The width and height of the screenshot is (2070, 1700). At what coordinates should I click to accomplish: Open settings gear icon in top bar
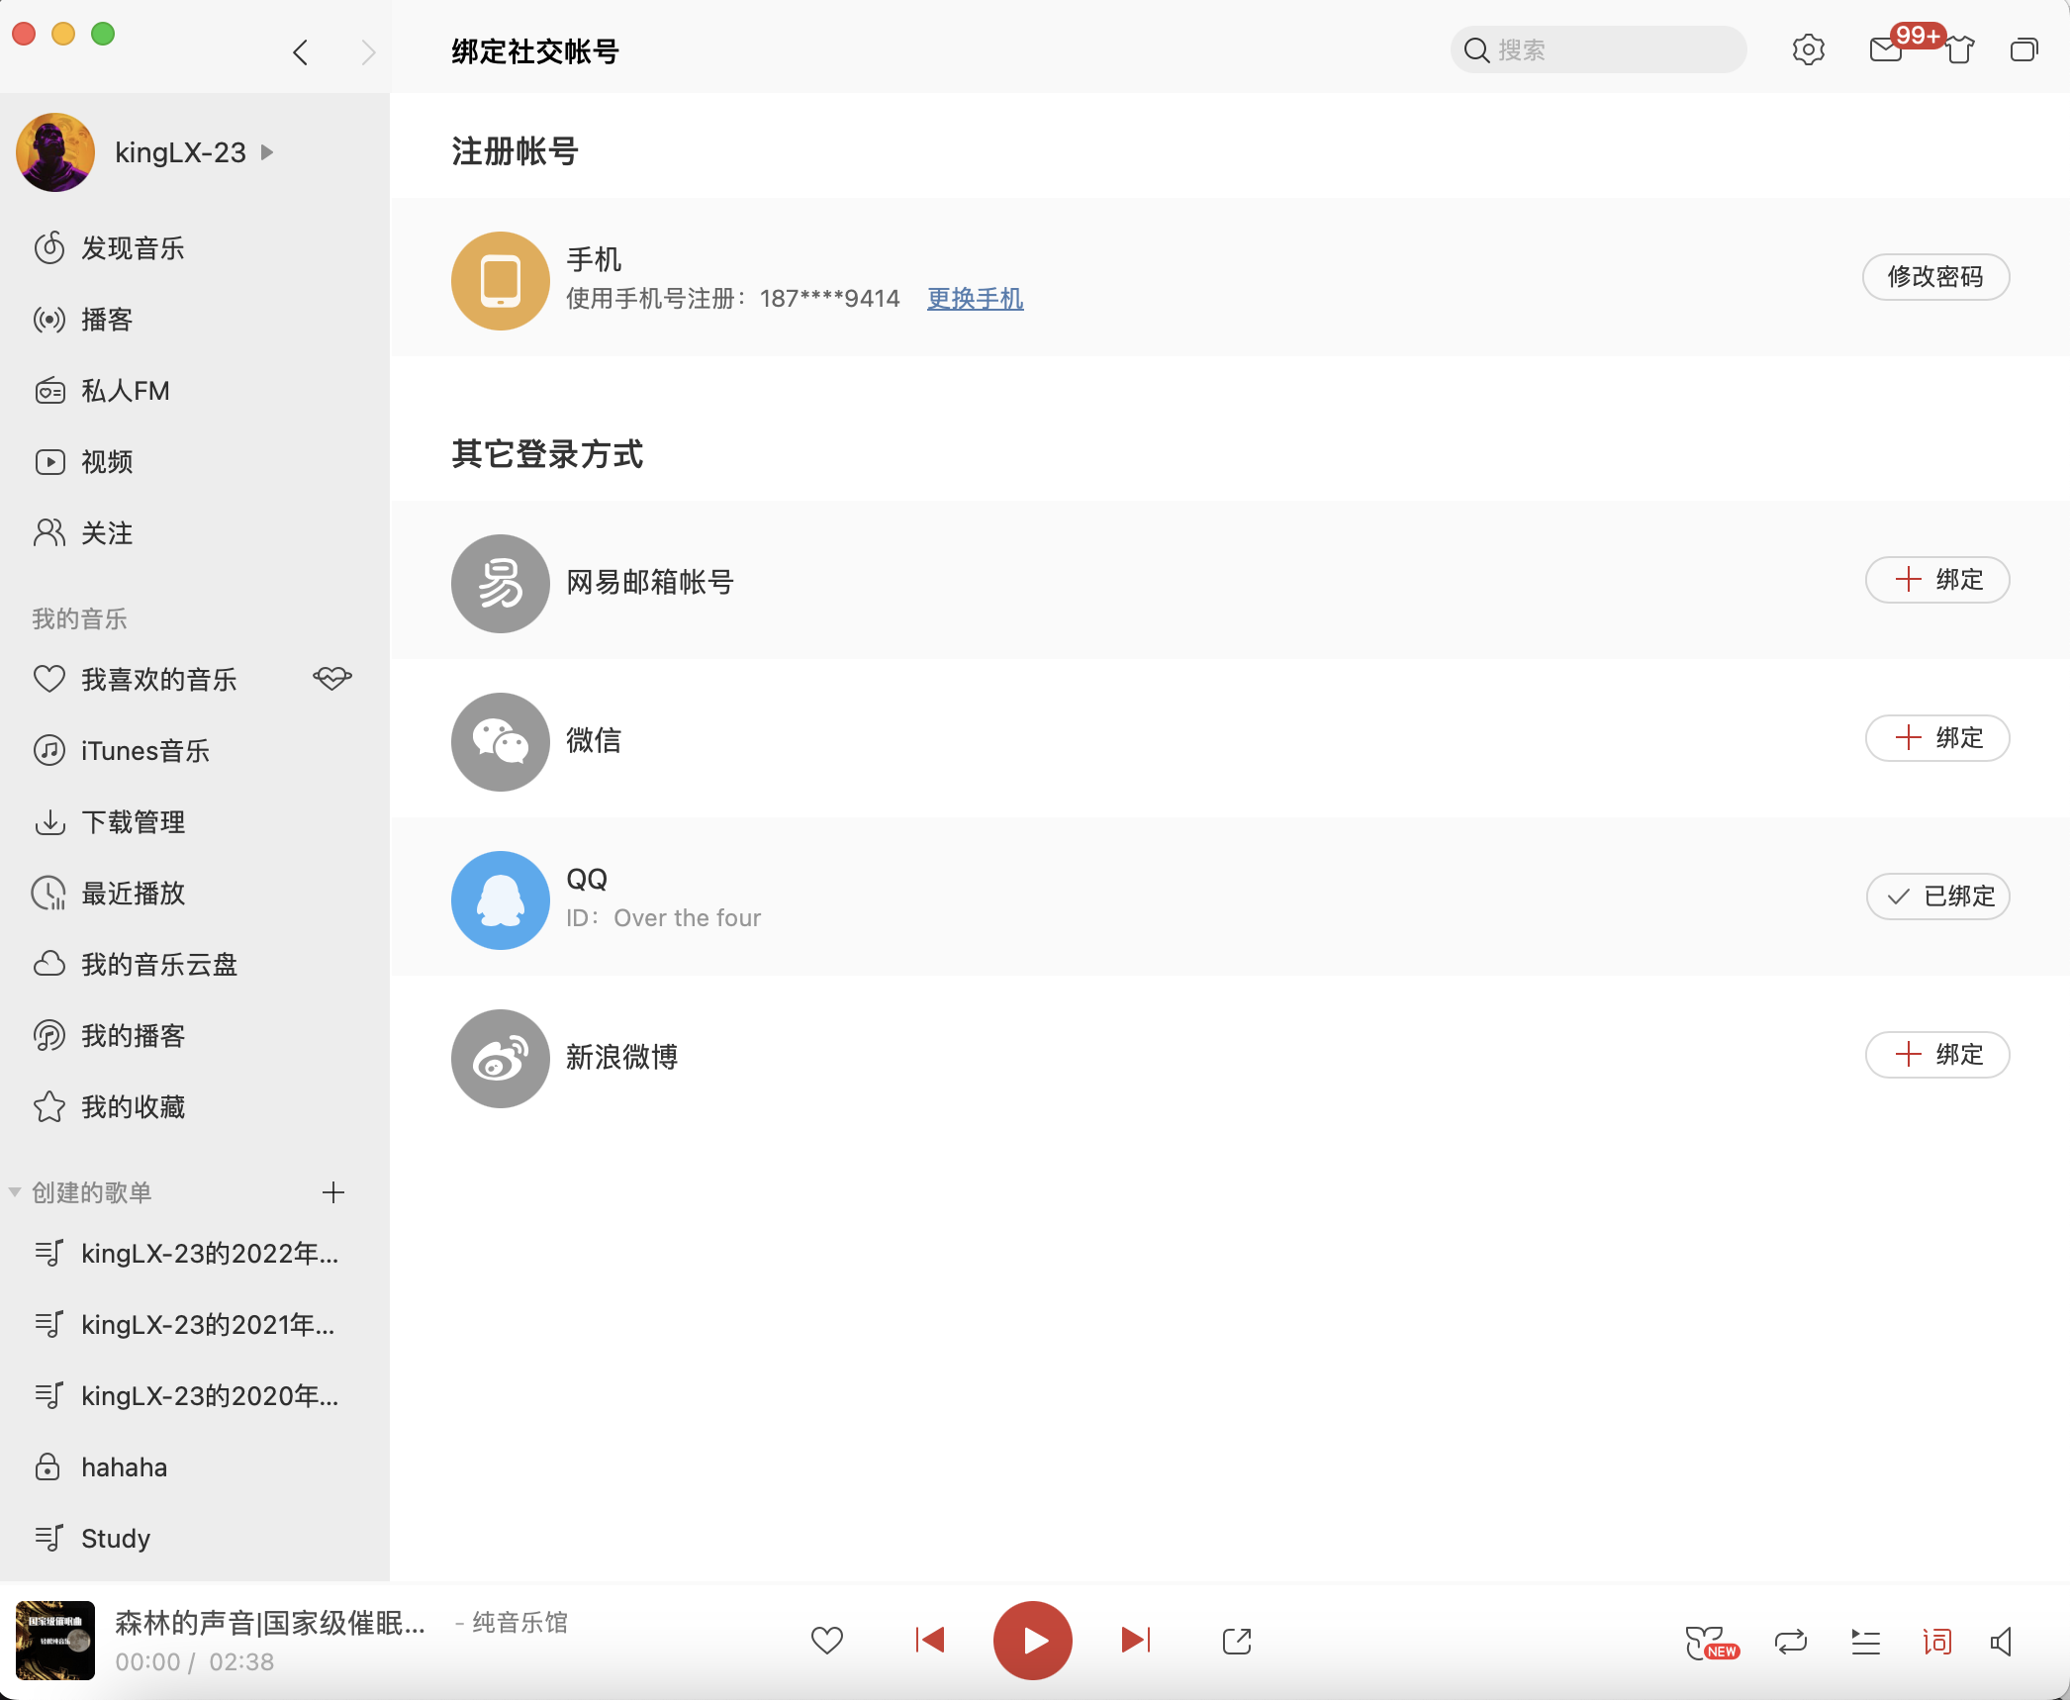(x=1808, y=49)
